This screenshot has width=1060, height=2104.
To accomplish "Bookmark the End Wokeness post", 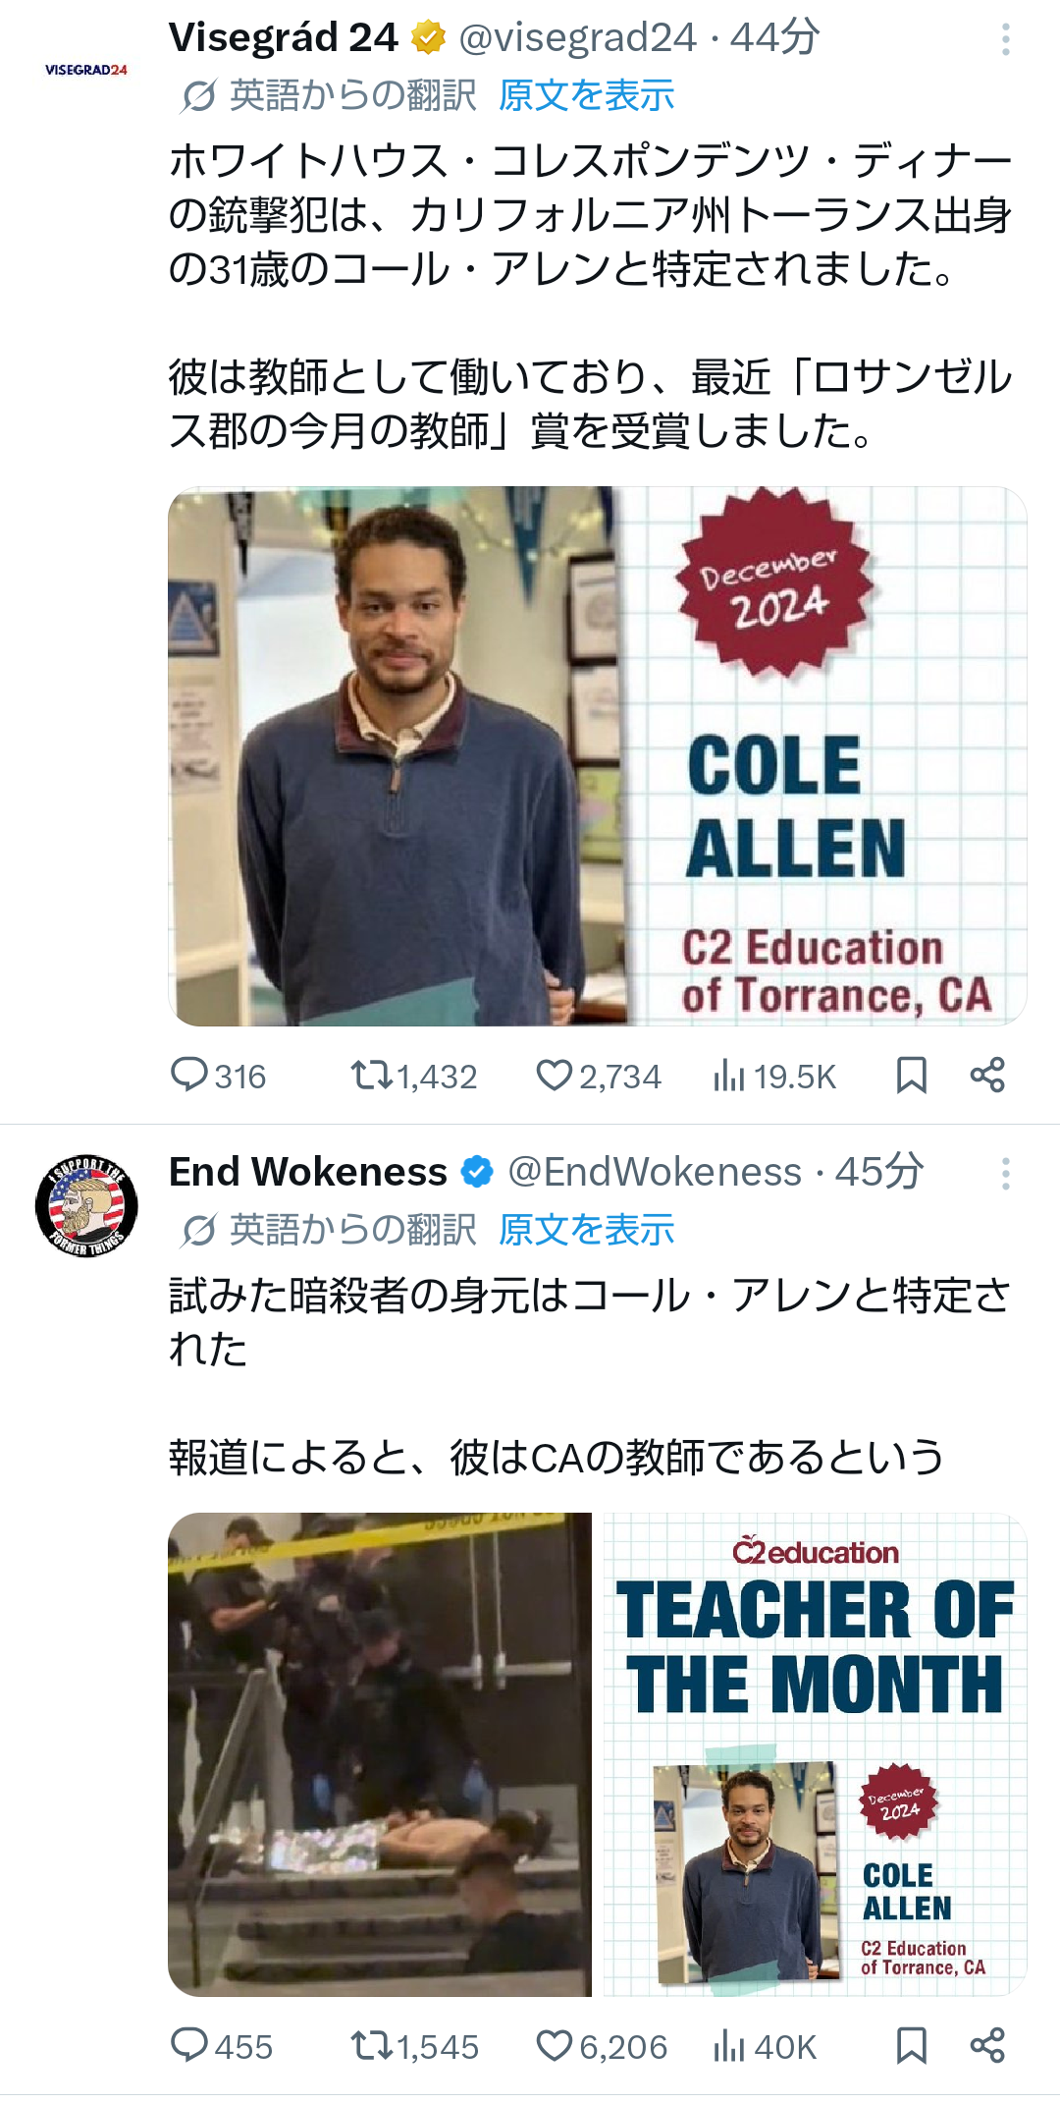I will pyautogui.click(x=912, y=2046).
